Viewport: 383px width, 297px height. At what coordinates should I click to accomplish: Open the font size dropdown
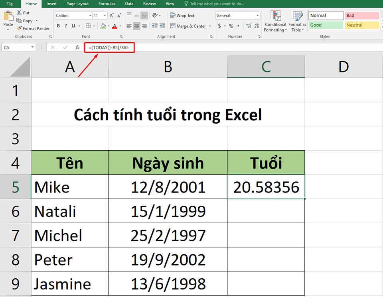point(105,15)
